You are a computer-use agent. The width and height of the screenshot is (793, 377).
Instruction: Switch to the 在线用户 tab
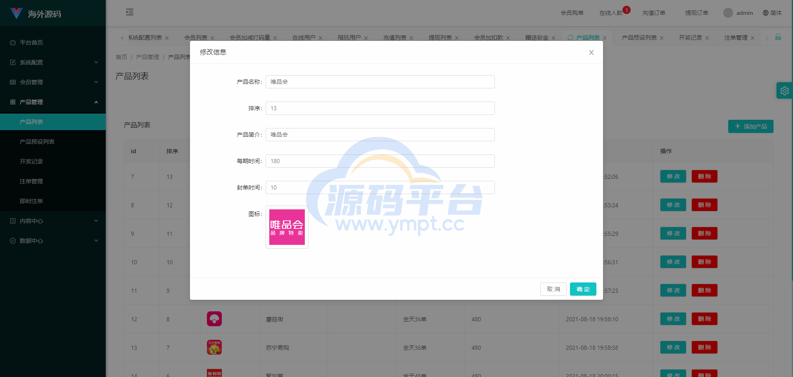click(304, 38)
